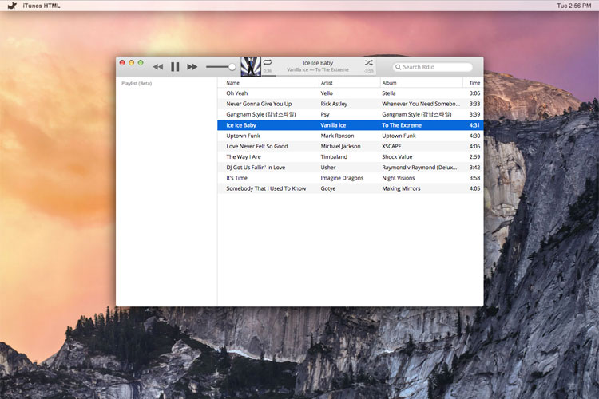599x399 pixels.
Task: Sort by the Name column header
Action: (232, 83)
